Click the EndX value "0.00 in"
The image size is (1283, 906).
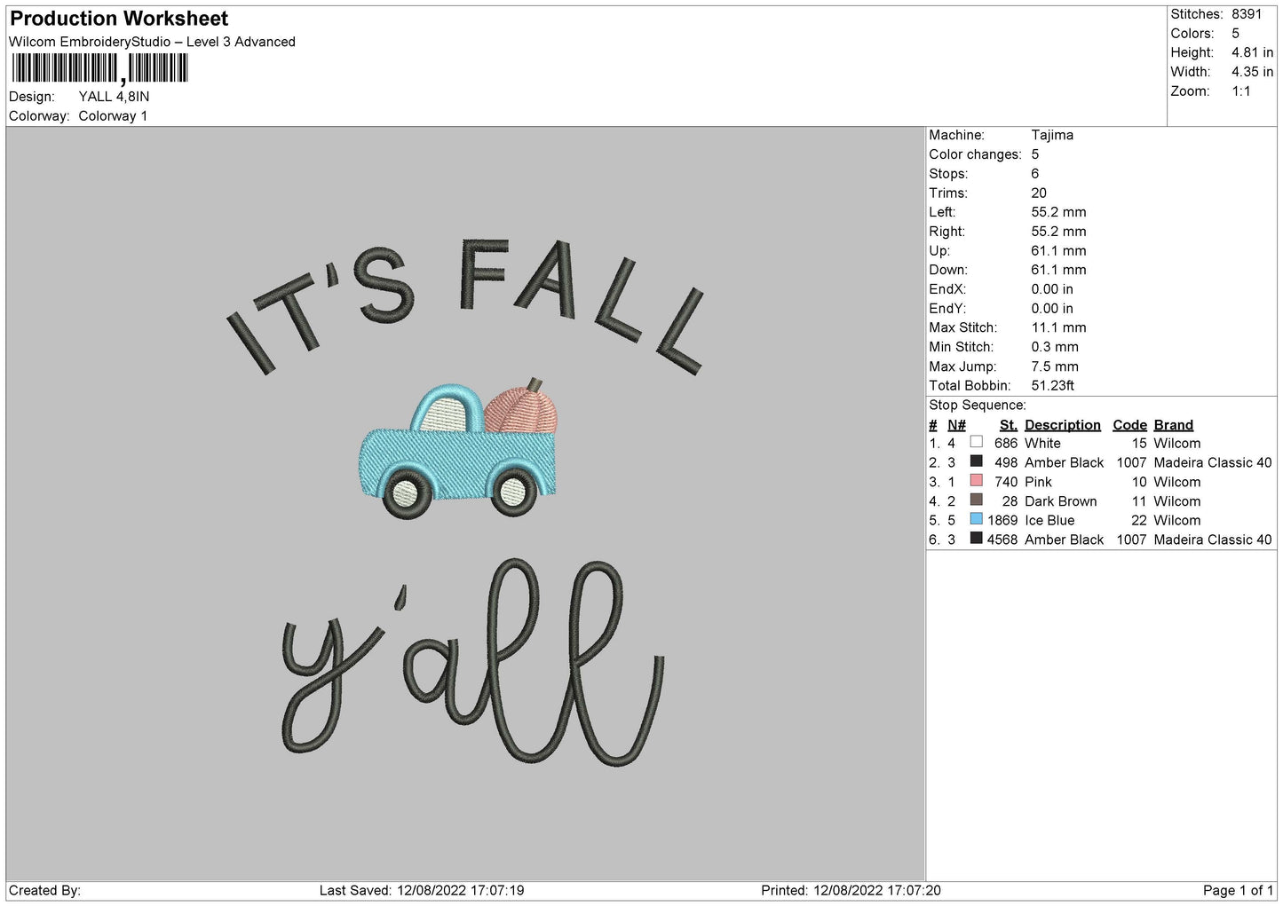1052,289
